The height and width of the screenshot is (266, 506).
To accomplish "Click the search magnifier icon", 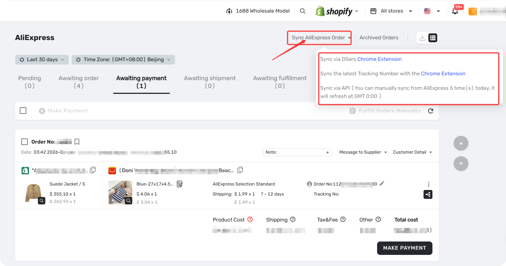I will [x=303, y=11].
